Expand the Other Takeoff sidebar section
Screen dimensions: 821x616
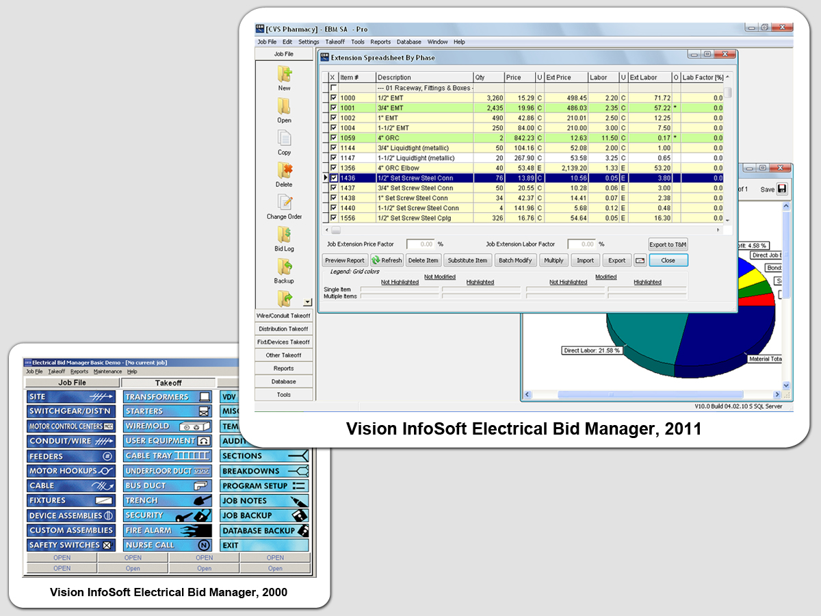pos(284,355)
